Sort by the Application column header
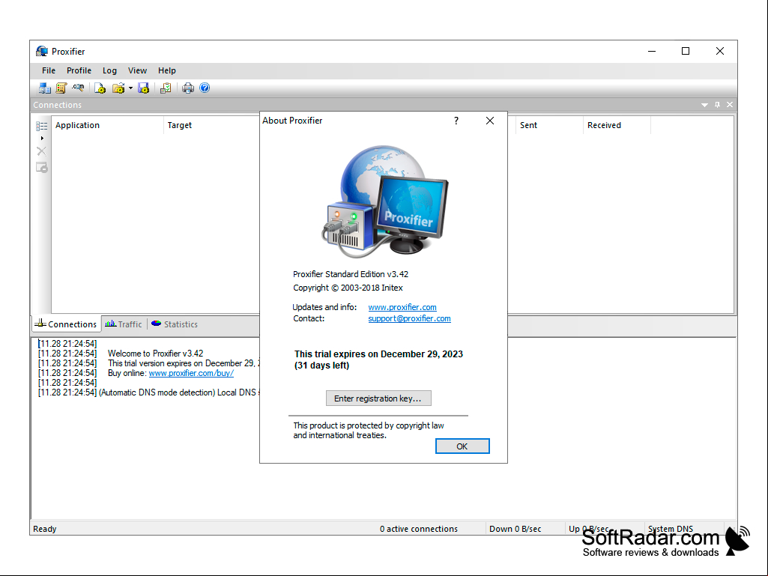Image resolution: width=768 pixels, height=576 pixels. (107, 125)
